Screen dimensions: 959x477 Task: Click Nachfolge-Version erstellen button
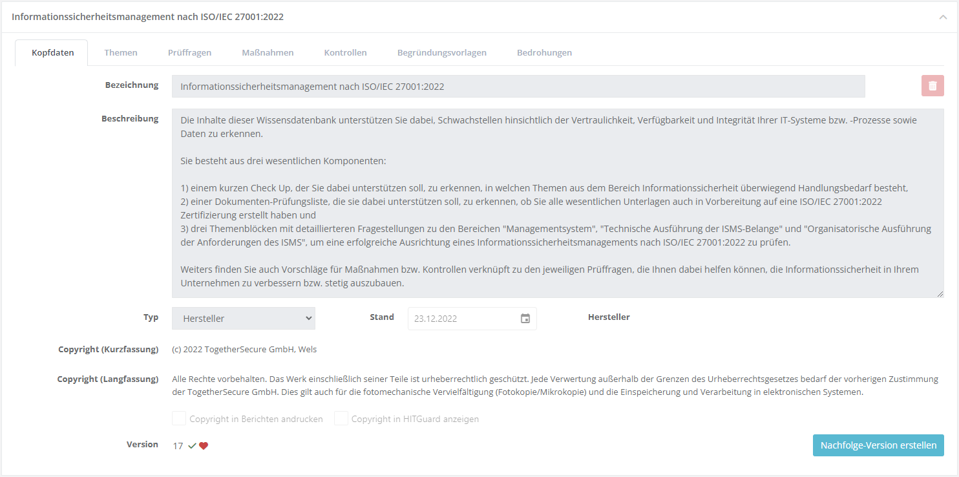(878, 445)
